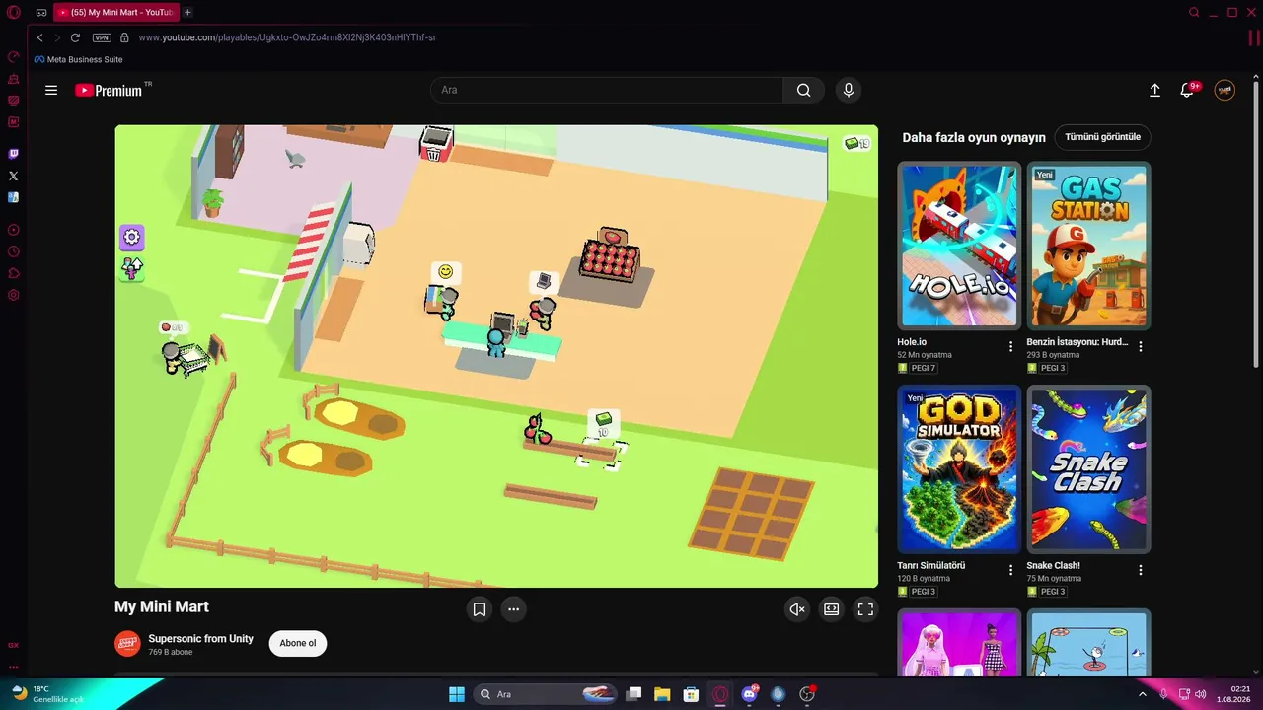
Task: Open the Supersonic from Unity channel name
Action: click(201, 639)
